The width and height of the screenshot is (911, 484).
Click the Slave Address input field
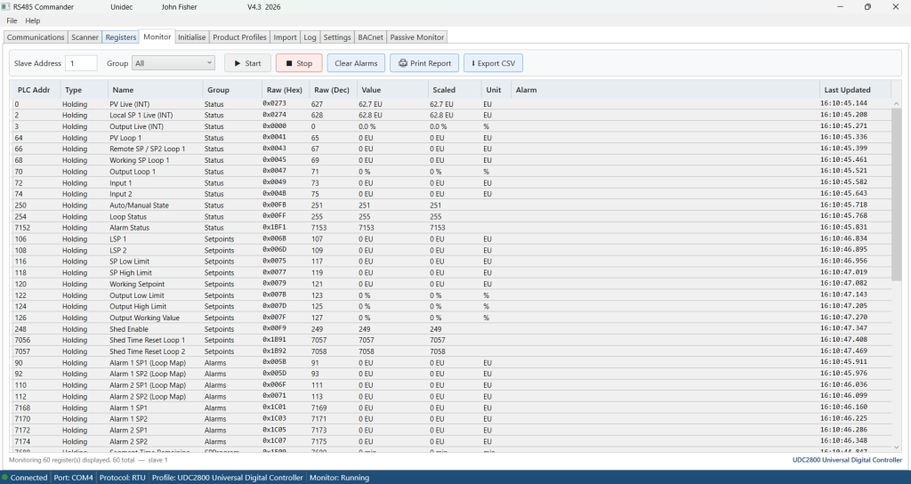(81, 63)
